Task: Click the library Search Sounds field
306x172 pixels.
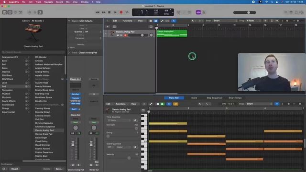Action: (x=33, y=52)
